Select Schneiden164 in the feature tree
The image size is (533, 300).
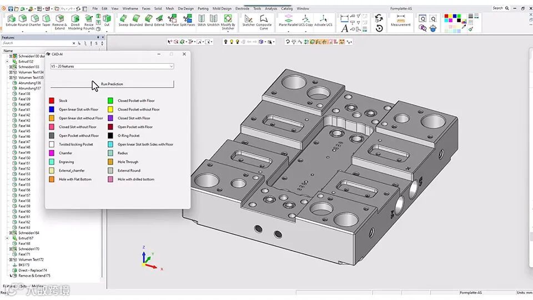coord(28,233)
